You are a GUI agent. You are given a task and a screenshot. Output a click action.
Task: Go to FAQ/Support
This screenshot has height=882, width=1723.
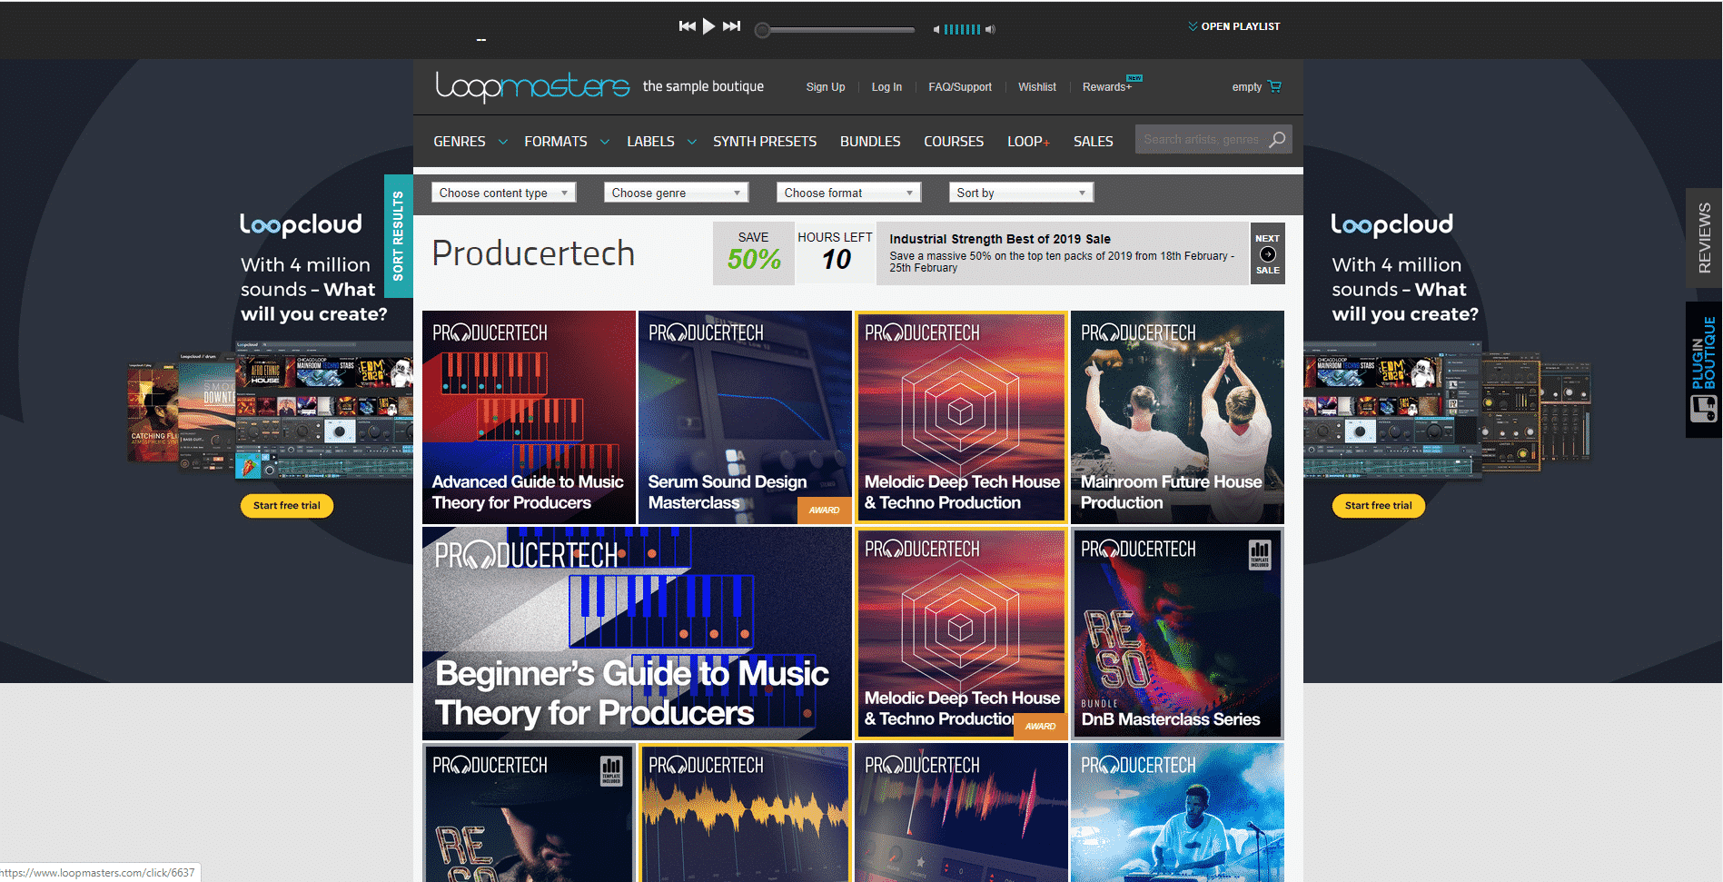pyautogui.click(x=960, y=87)
